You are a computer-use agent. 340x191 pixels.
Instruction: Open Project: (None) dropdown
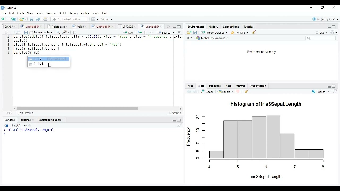point(325,19)
